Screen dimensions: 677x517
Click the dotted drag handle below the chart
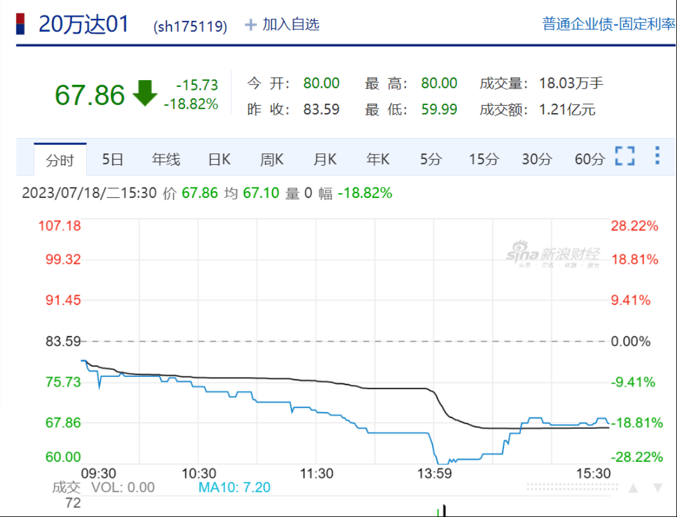[x=573, y=488]
